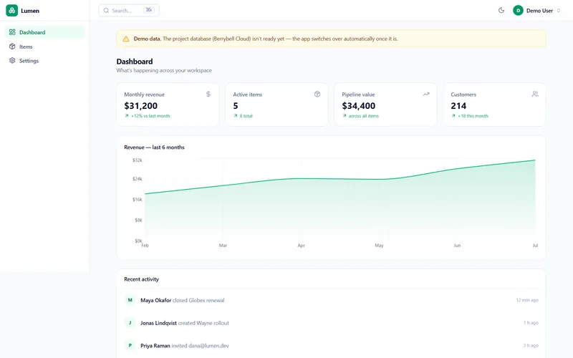The height and width of the screenshot is (358, 573).
Task: Click the 214 customers value
Action: [x=458, y=106]
